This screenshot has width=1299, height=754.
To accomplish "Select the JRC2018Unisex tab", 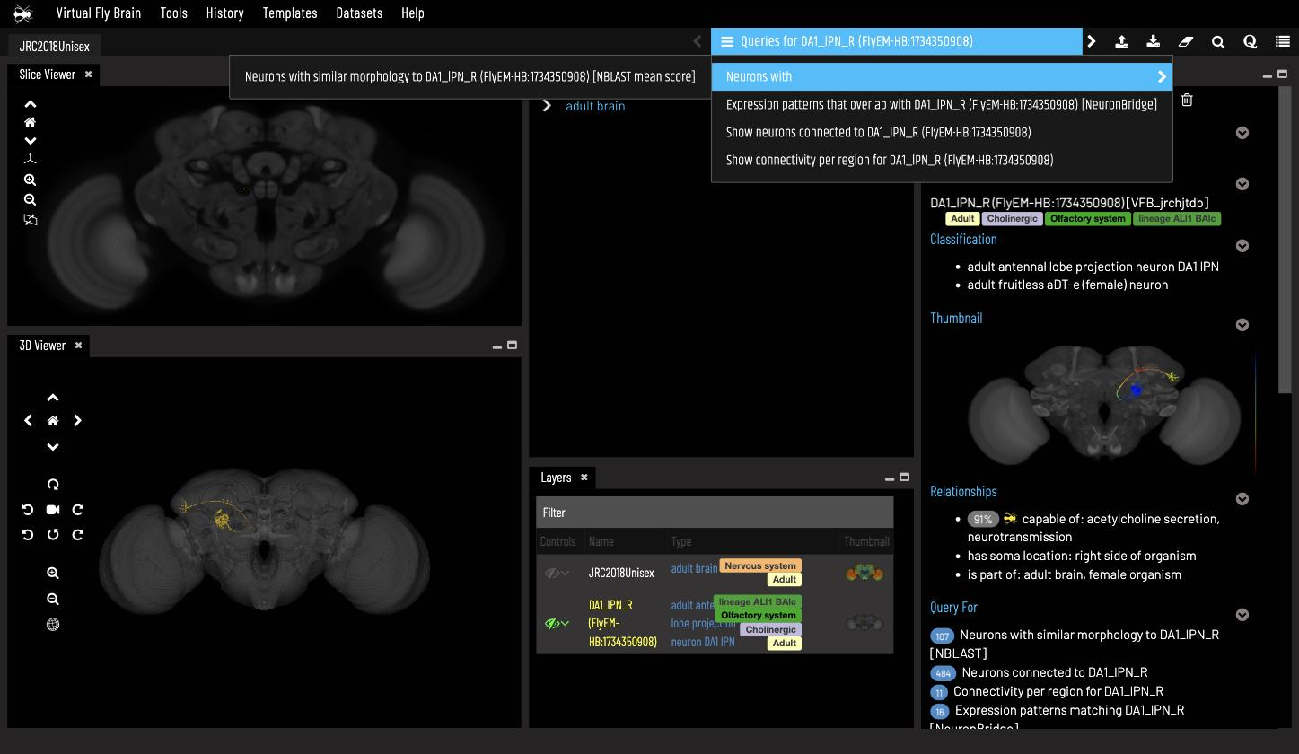I will point(55,47).
